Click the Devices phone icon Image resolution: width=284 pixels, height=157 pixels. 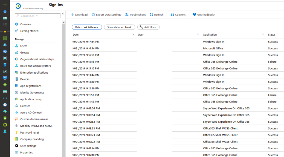[16, 79]
